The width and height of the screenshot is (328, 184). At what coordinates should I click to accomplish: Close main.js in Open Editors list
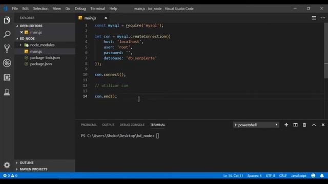(22, 32)
